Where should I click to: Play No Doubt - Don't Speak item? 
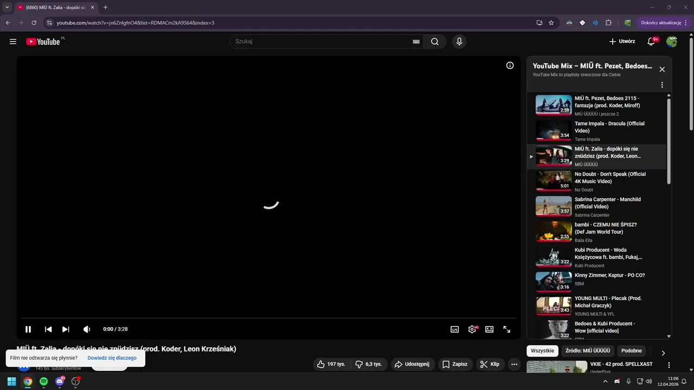tap(596, 181)
